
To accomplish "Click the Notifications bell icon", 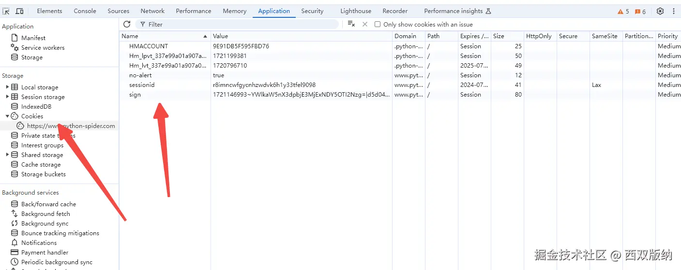I will (15, 242).
